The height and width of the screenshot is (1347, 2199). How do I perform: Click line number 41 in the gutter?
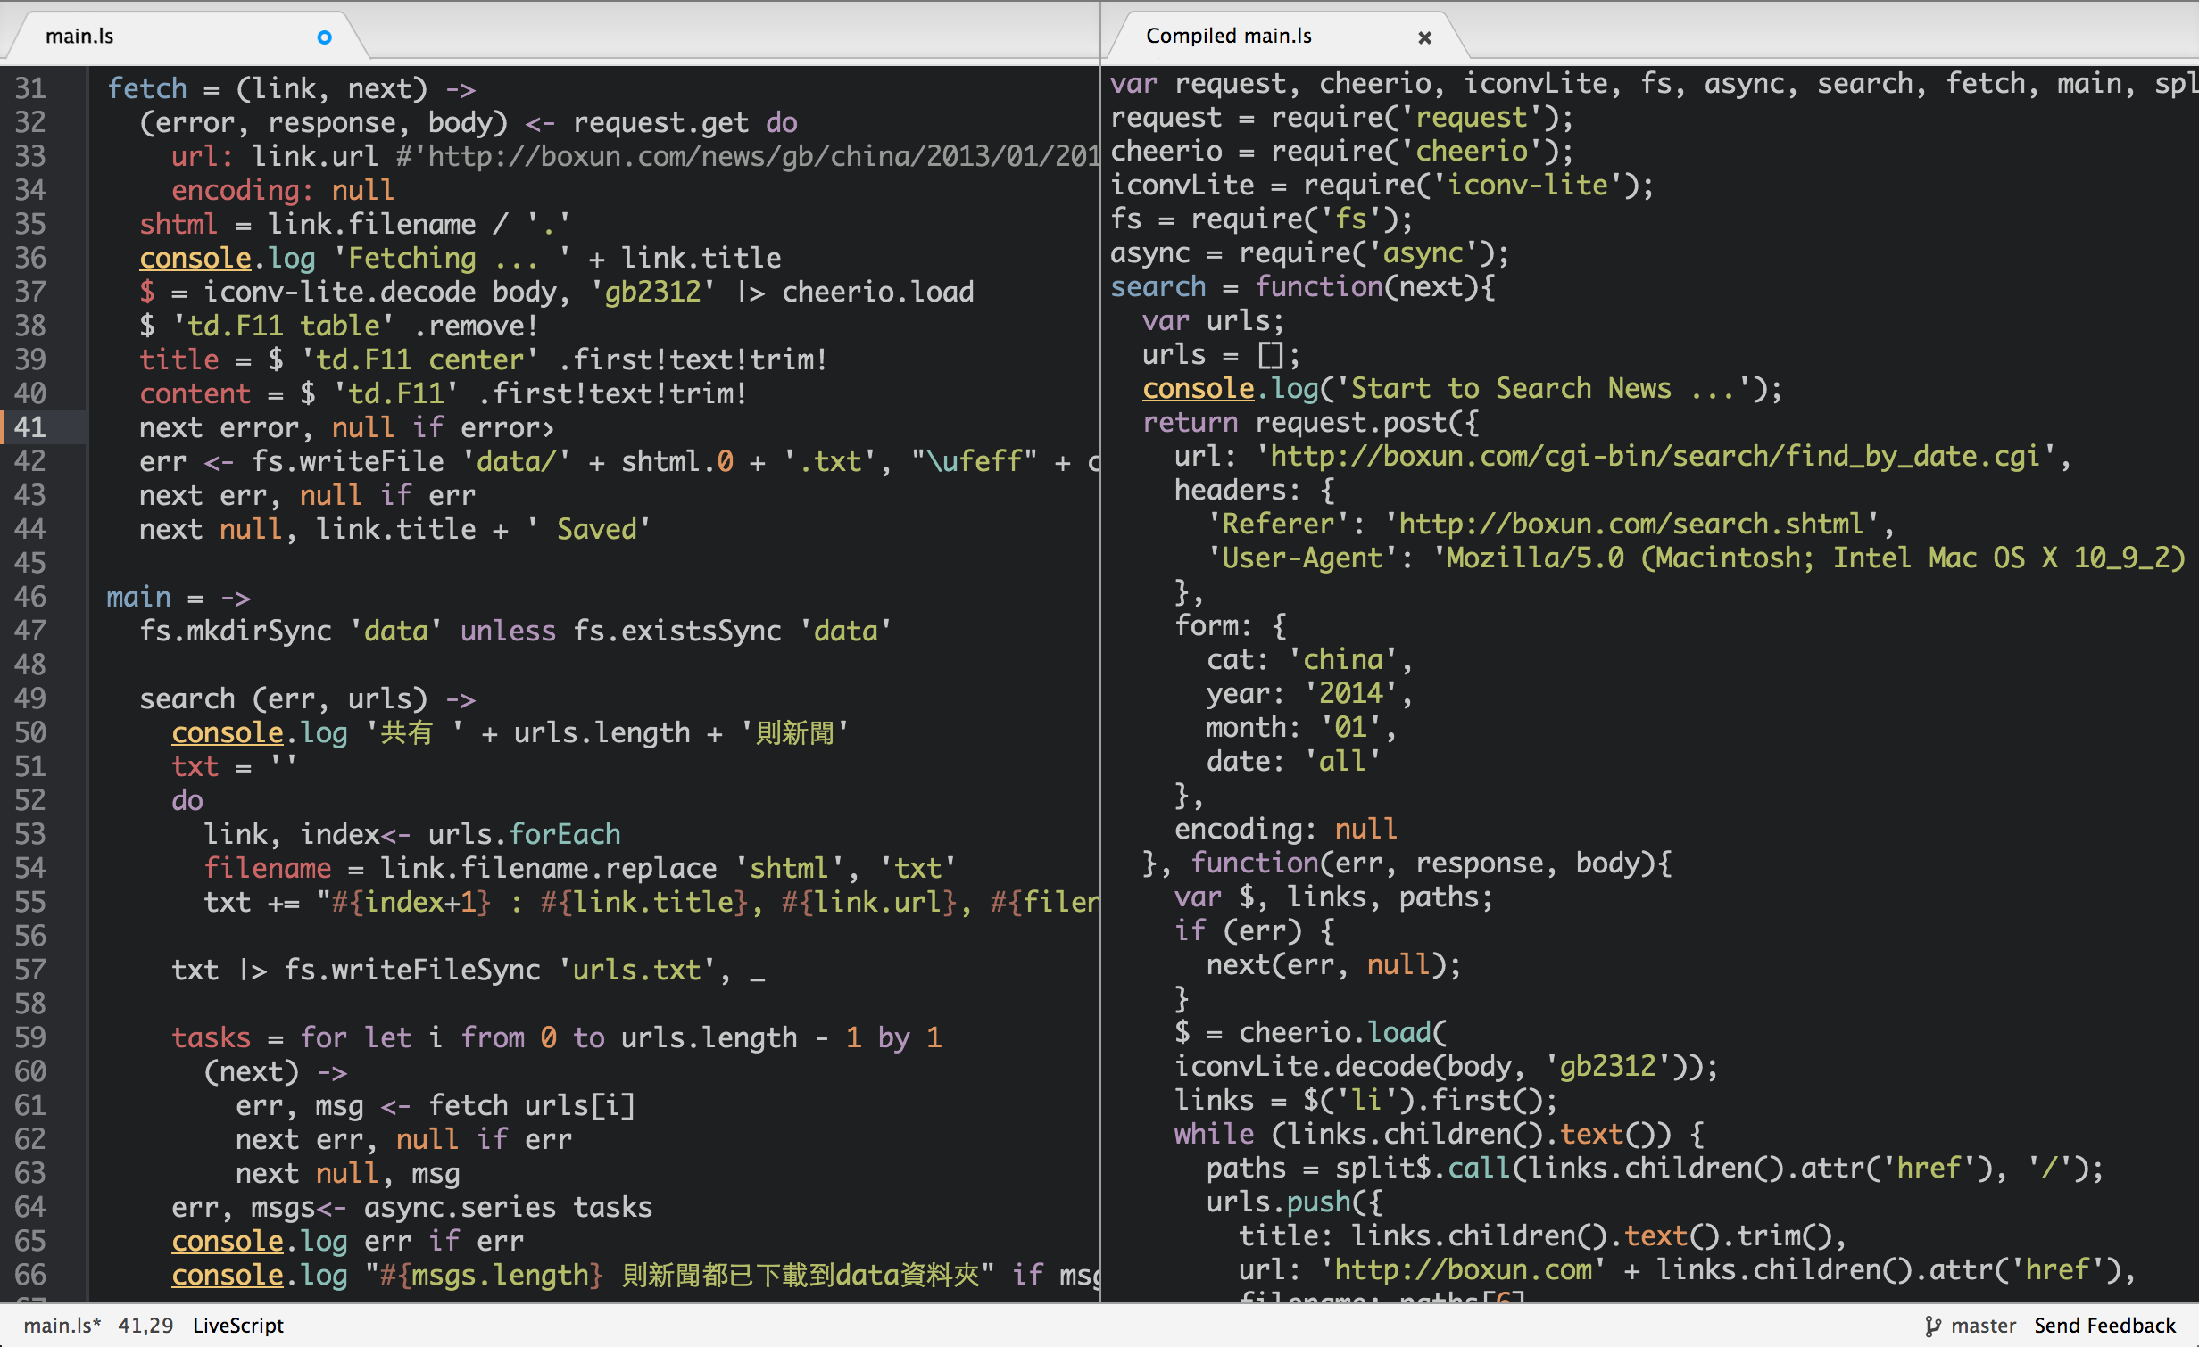30,427
